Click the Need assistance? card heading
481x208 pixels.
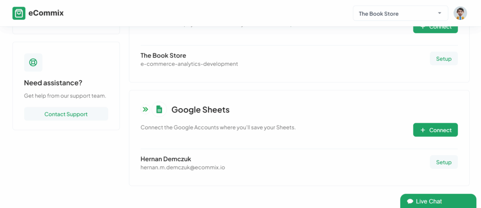[53, 83]
